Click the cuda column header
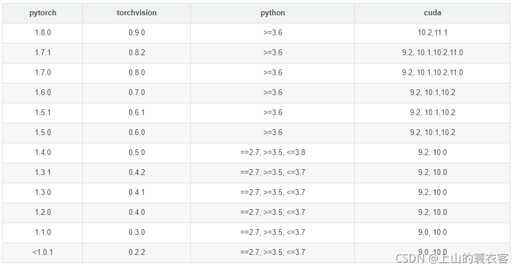Viewport: 517px width, 269px height. tap(432, 13)
